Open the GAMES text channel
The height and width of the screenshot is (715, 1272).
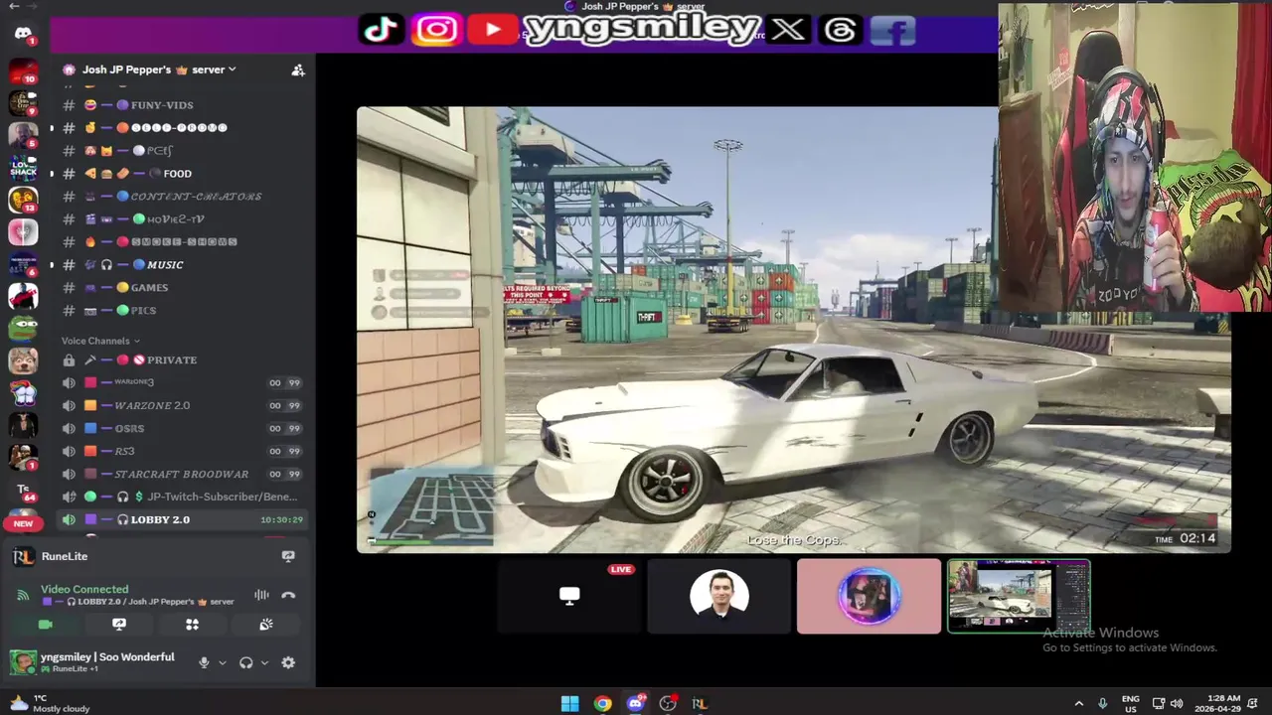pyautogui.click(x=182, y=287)
